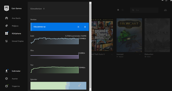Click the 159MB/s write speed value
Image resolution: width=172 pixels, height=91 pixels.
tap(82, 68)
